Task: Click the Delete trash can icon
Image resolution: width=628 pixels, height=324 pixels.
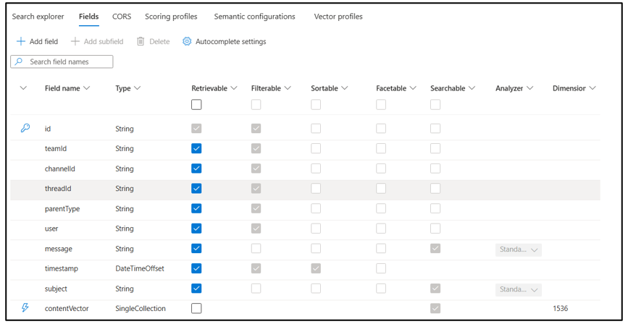Action: [x=141, y=41]
